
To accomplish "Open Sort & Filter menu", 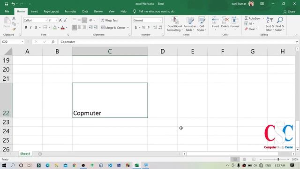I will [x=270, y=24].
